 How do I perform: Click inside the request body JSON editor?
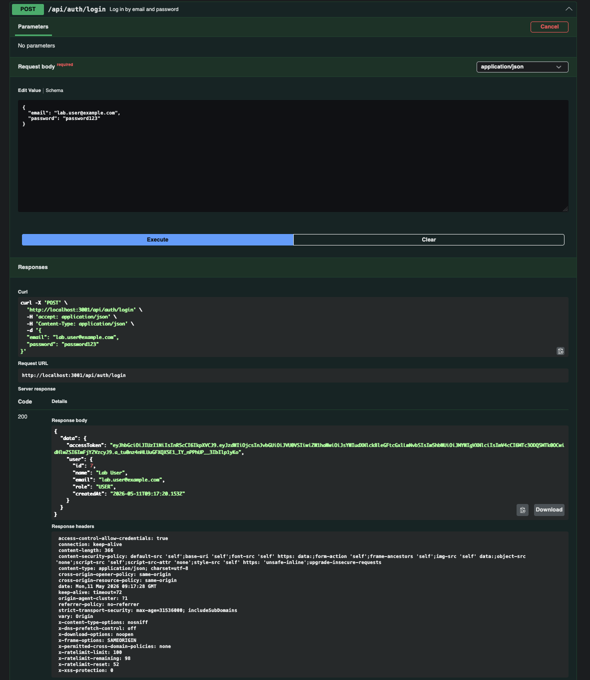coord(293,156)
